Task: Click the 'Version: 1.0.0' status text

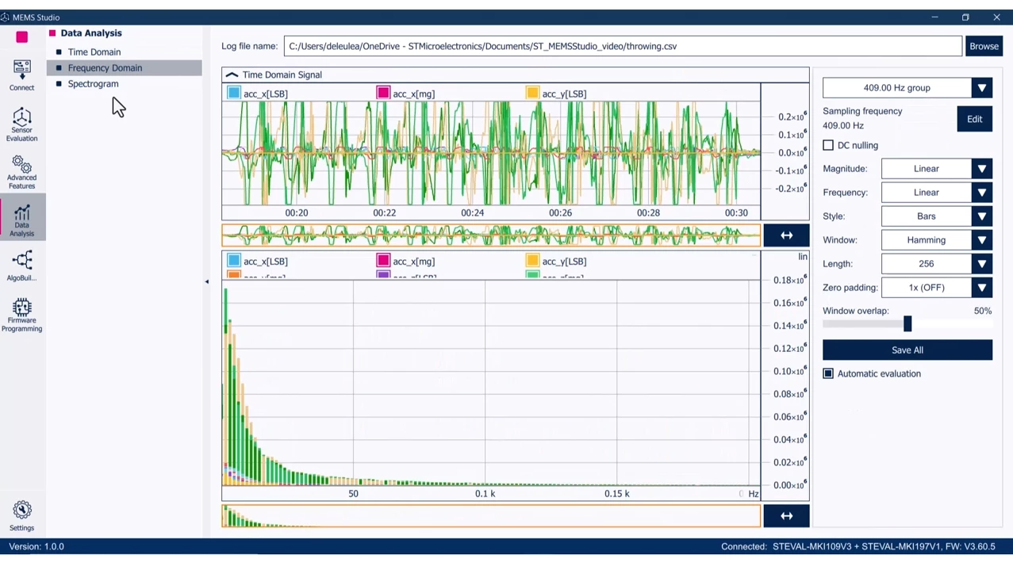Action: [36, 546]
